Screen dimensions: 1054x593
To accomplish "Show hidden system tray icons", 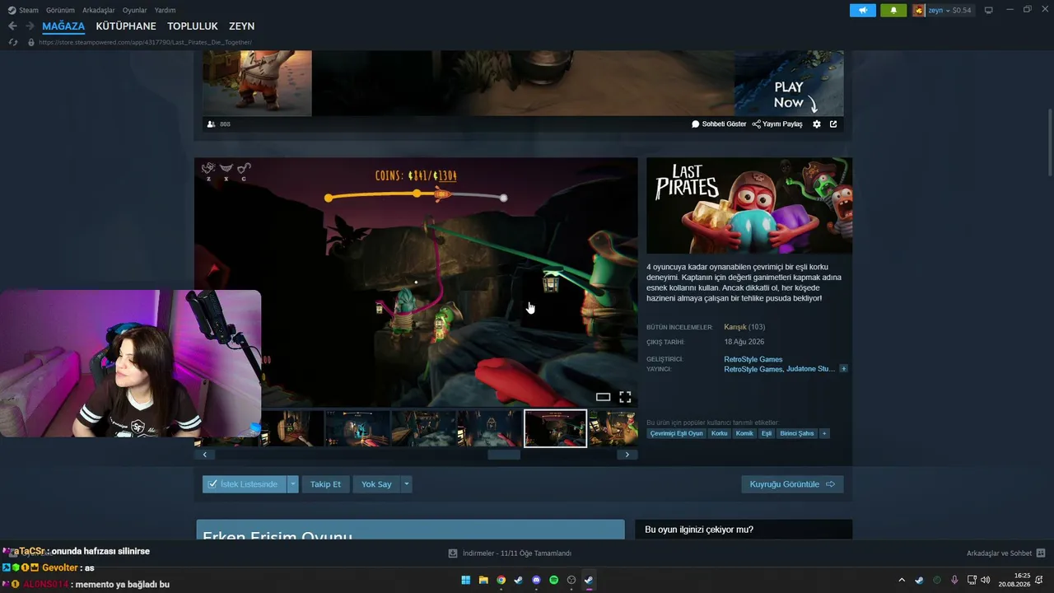I will (x=902, y=580).
